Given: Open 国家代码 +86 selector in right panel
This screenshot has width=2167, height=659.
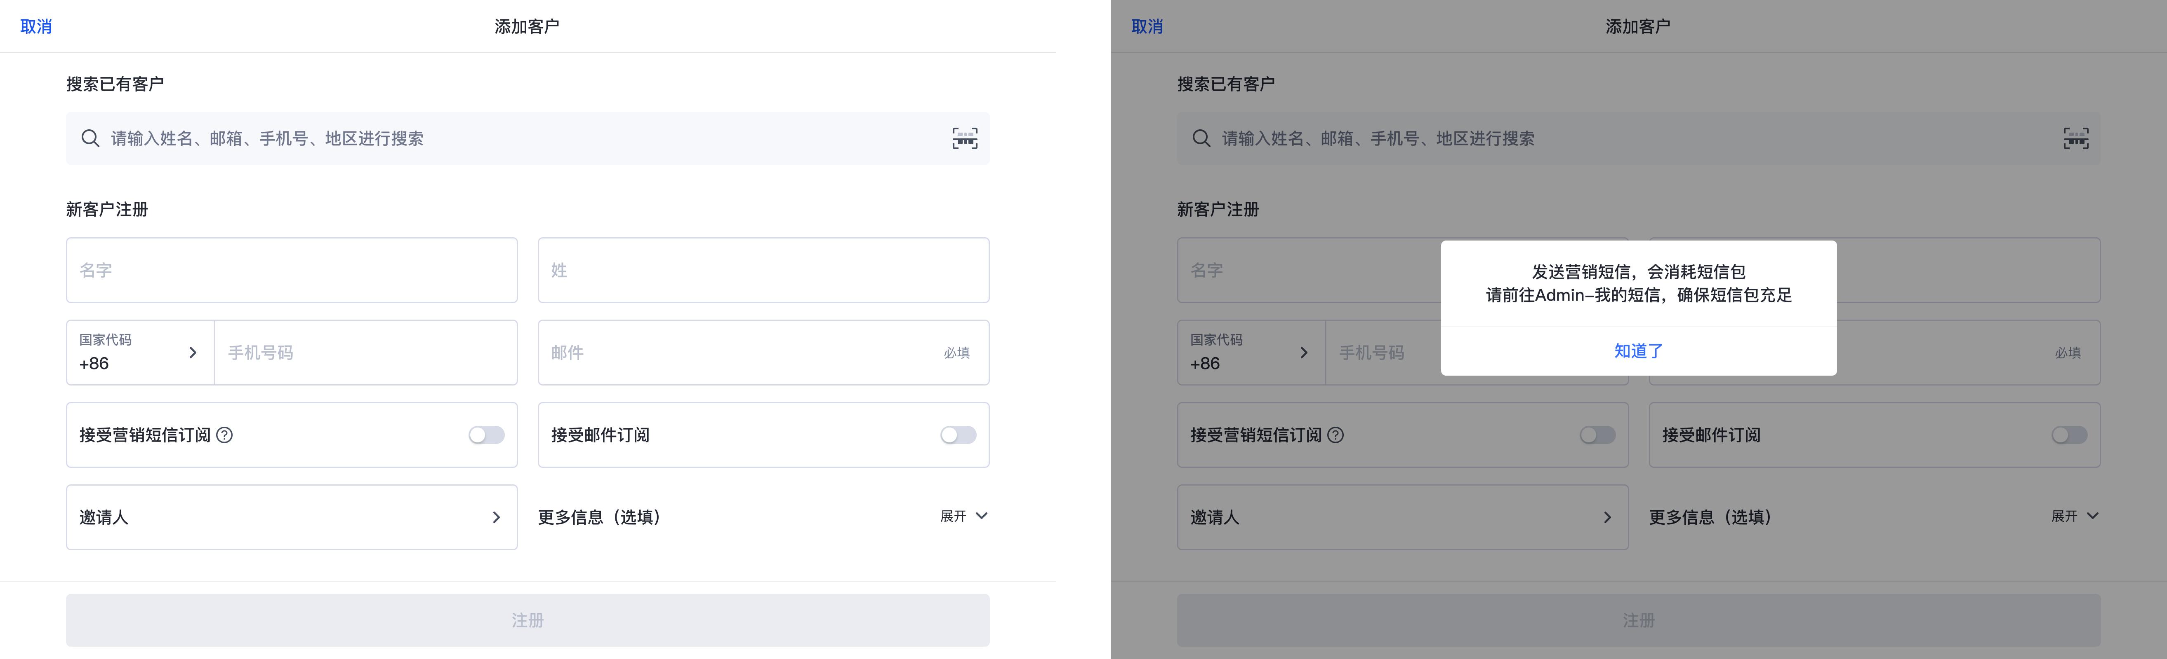Looking at the screenshot, I should pos(1252,353).
